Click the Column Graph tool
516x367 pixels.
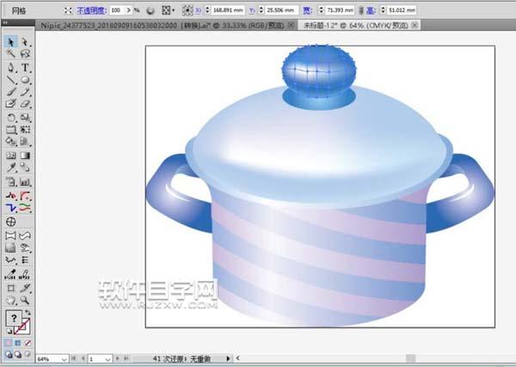[x=25, y=182]
